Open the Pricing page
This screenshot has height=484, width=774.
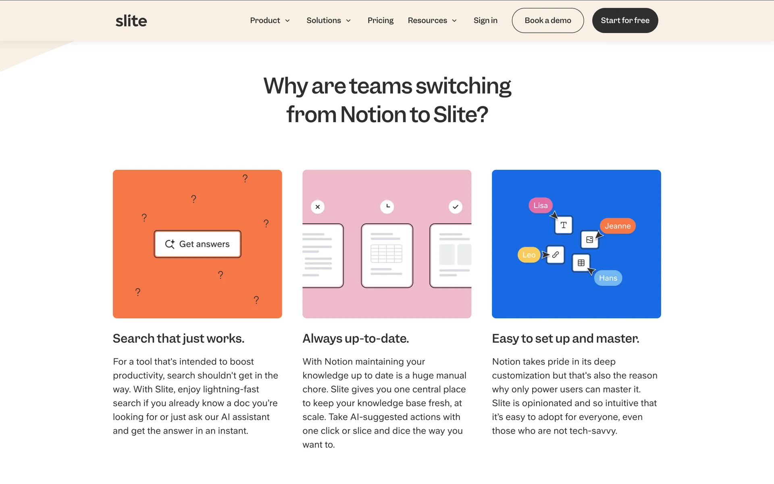(x=380, y=21)
